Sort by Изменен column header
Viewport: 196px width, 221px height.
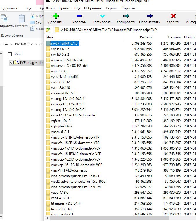click(189, 37)
